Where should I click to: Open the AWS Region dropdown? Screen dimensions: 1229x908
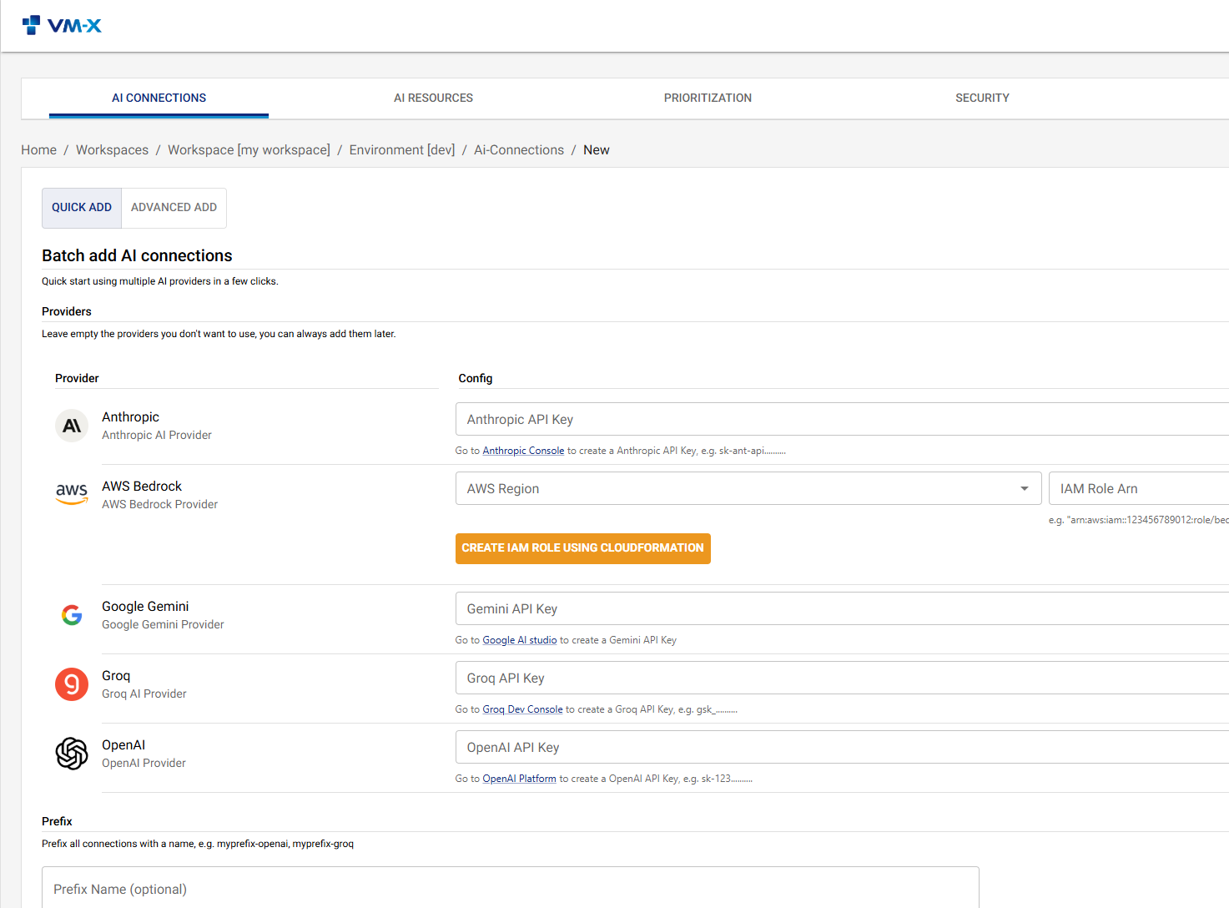pyautogui.click(x=748, y=488)
